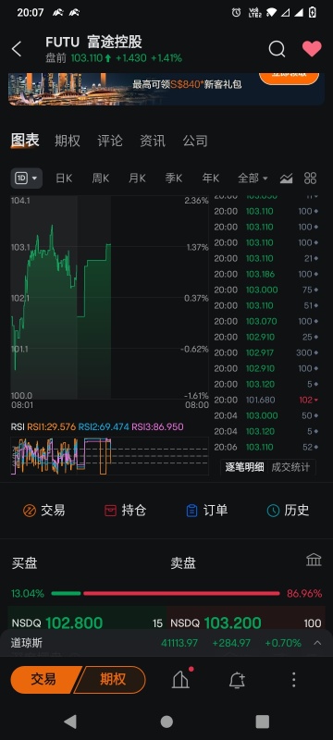Tap the back arrow icon
333x740 pixels.
point(17,49)
